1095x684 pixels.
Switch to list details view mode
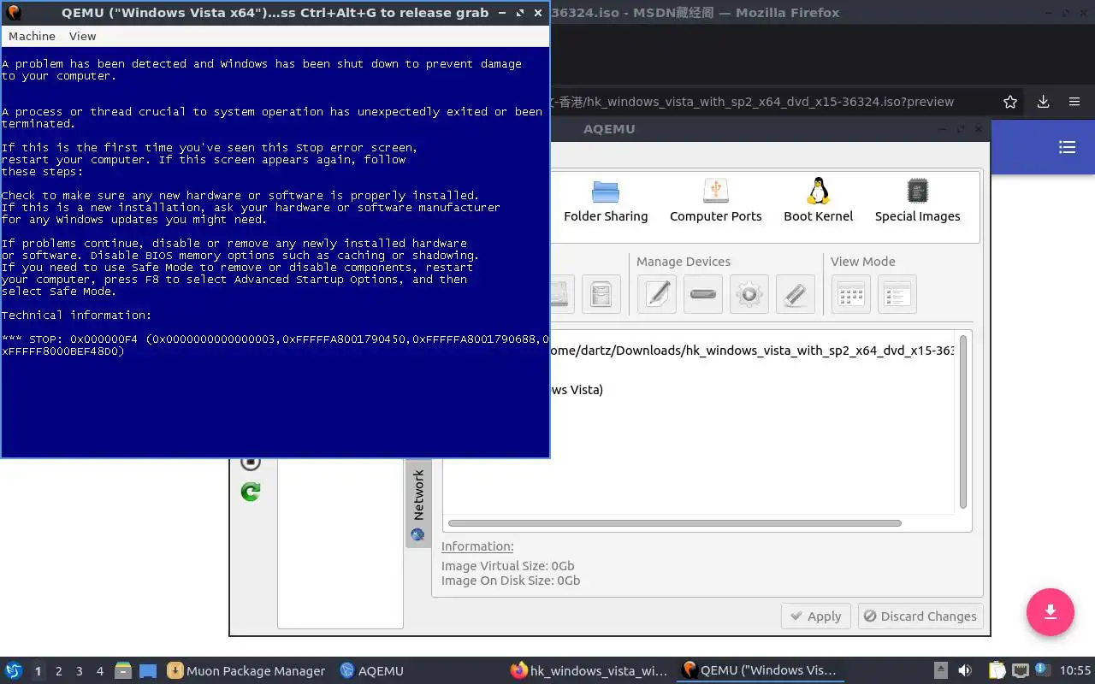pyautogui.click(x=897, y=294)
